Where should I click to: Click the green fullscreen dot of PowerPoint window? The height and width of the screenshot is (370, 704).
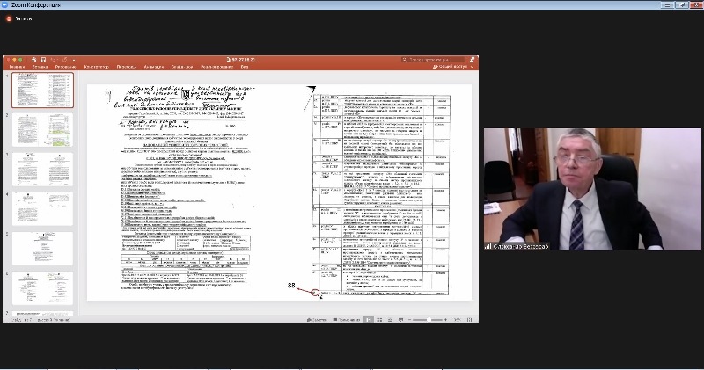pos(20,59)
